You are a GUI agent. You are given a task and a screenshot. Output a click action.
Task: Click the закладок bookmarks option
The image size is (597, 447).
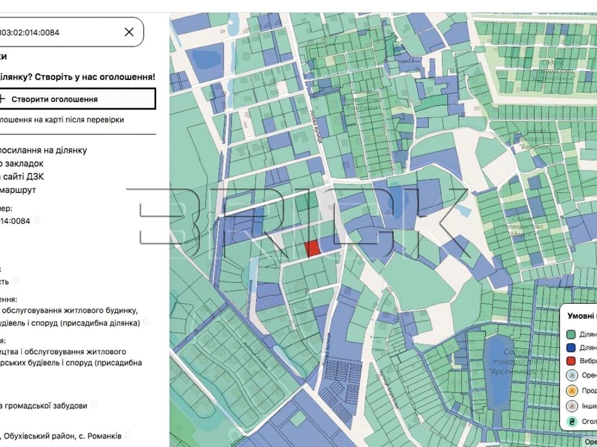(x=22, y=164)
